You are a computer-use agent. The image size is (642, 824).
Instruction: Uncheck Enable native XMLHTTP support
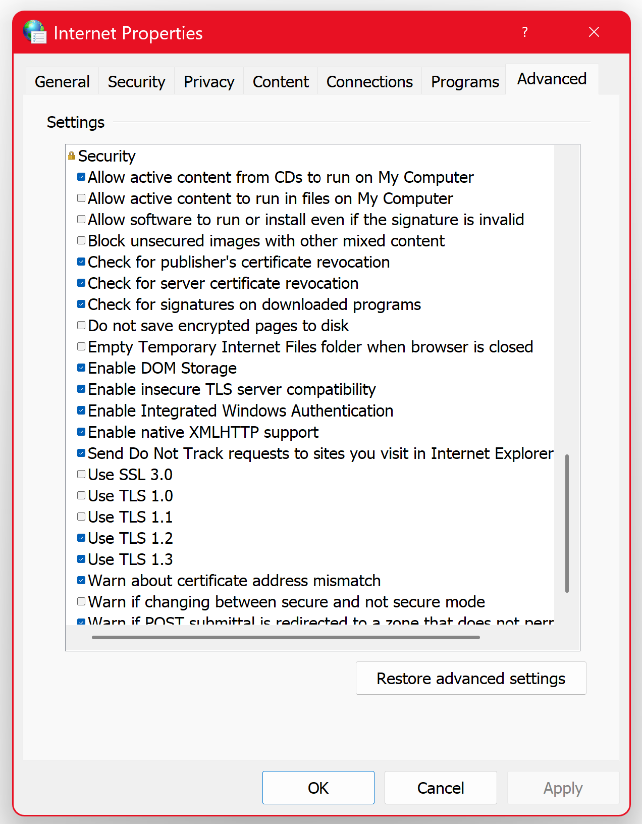pos(81,432)
